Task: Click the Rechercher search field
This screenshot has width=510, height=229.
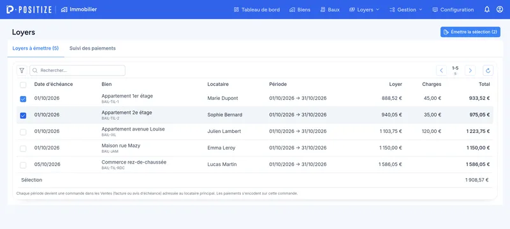Action: [x=77, y=71]
